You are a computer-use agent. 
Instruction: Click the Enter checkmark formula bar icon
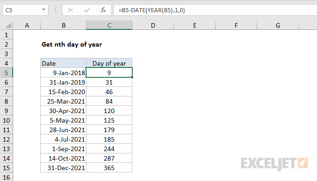point(87,10)
